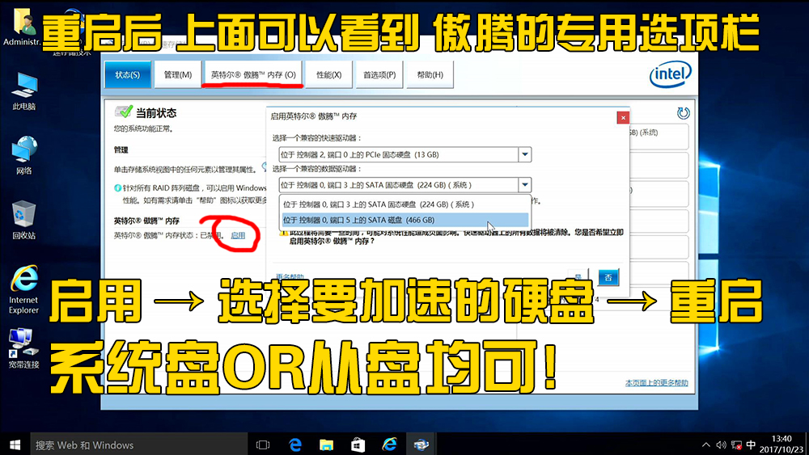
Task: Switch to the 性能(X) tab
Action: pyautogui.click(x=329, y=74)
